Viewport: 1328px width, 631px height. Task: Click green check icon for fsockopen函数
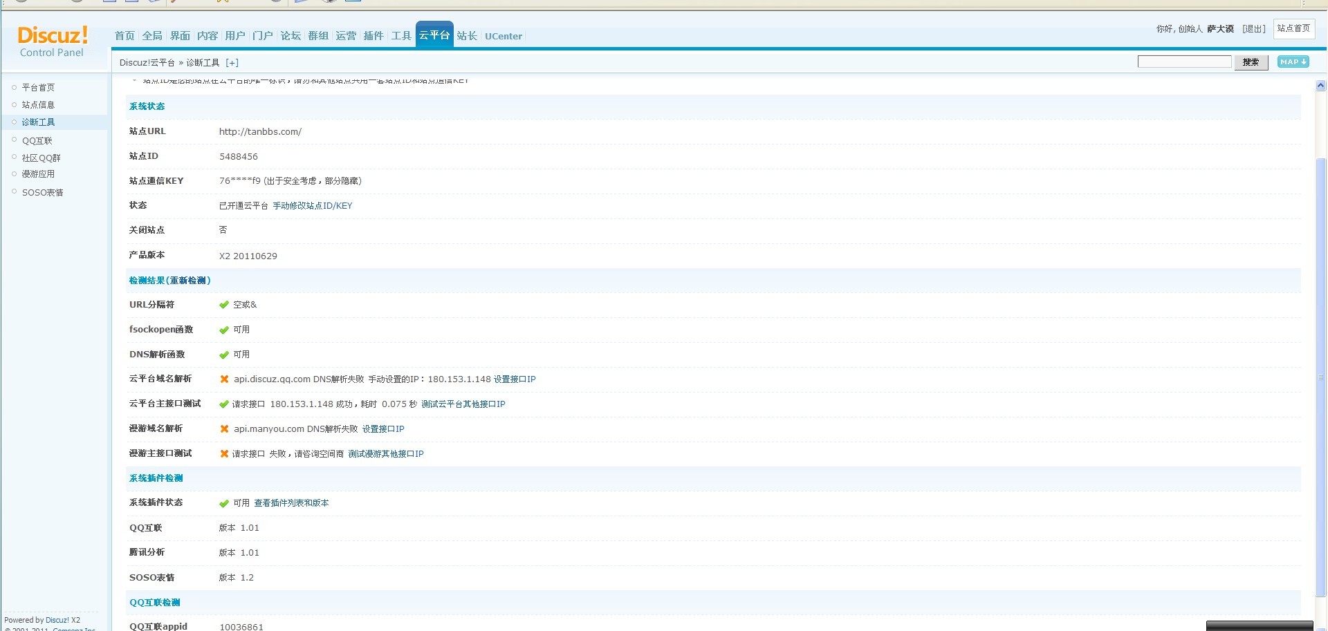point(224,330)
